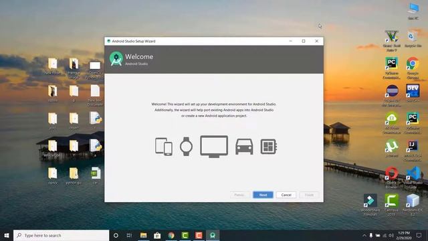The height and width of the screenshot is (241, 428).
Task: Select the opencv folder on desktop
Action: pos(53,176)
